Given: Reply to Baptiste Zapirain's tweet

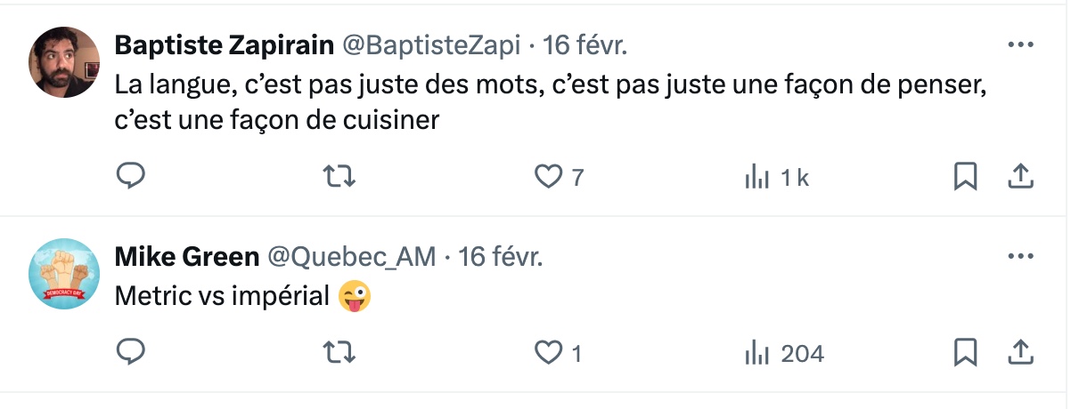Looking at the screenshot, I should click(x=131, y=176).
